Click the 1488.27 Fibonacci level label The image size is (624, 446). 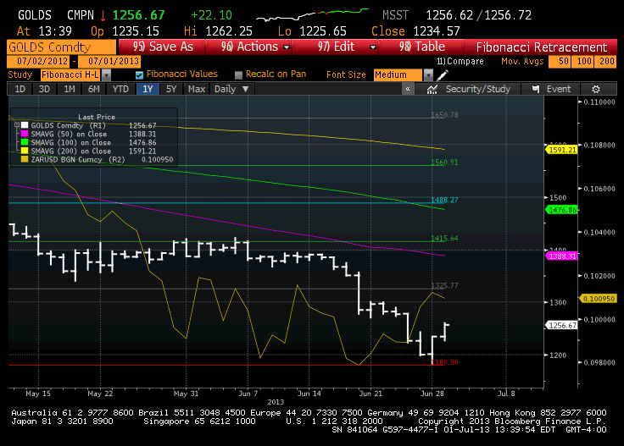(x=444, y=200)
